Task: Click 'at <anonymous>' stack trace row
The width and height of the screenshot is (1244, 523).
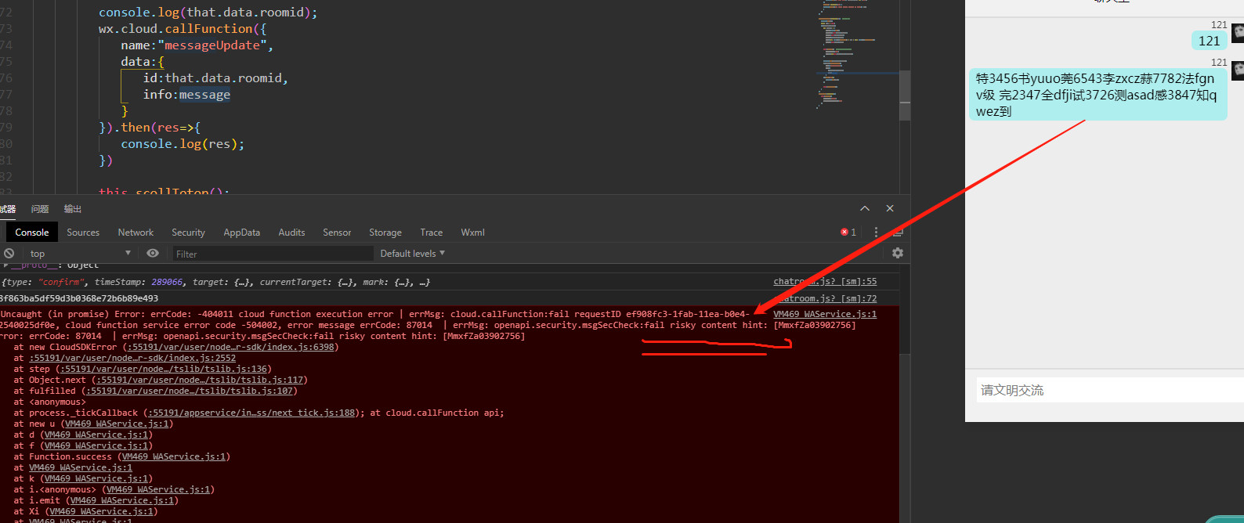Action: 49,402
